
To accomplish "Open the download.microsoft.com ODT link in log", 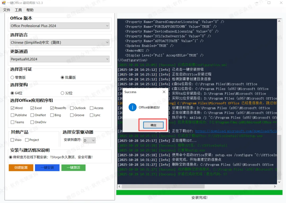I will click(236, 131).
